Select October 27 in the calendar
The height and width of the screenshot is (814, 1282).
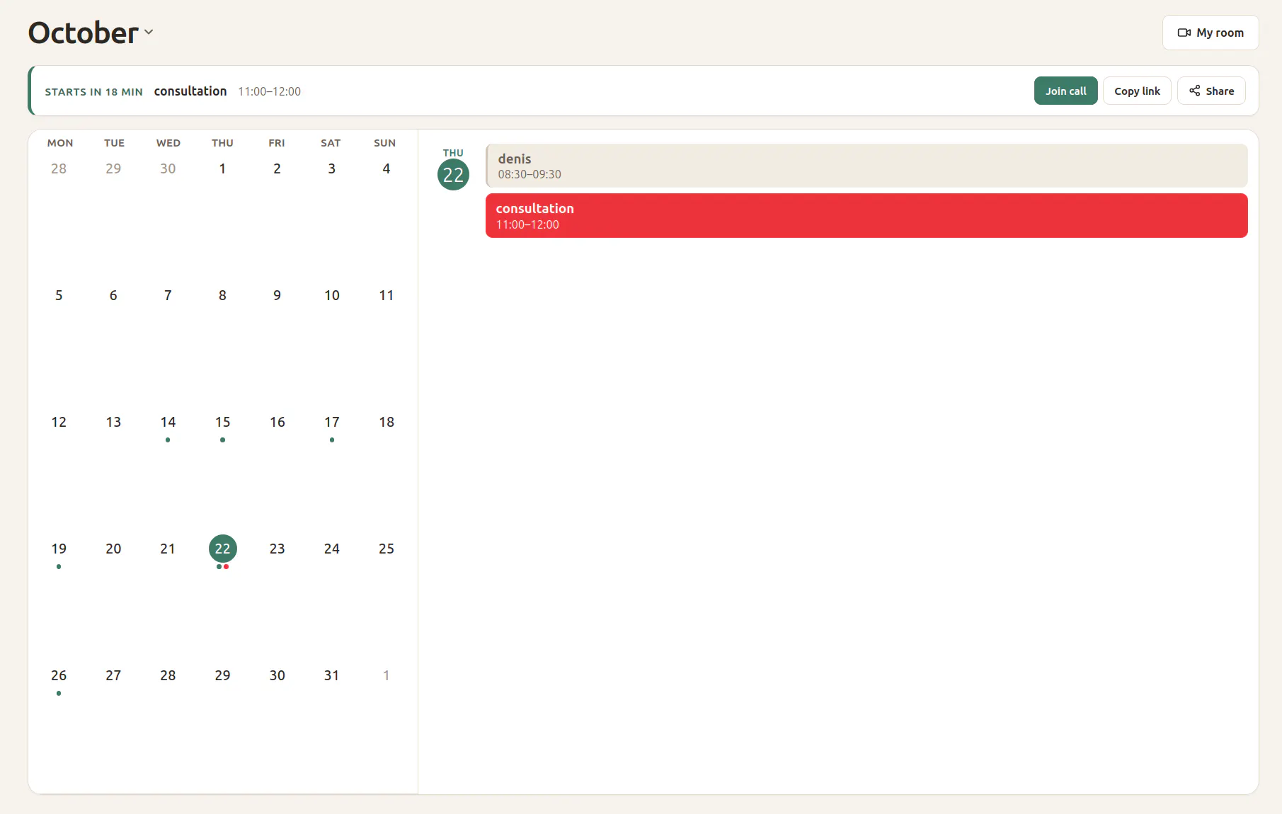coord(113,675)
